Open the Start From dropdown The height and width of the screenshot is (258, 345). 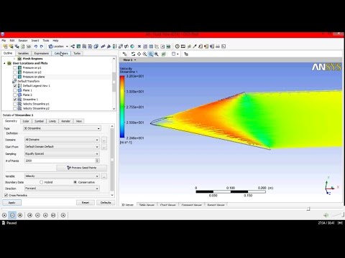click(62, 147)
